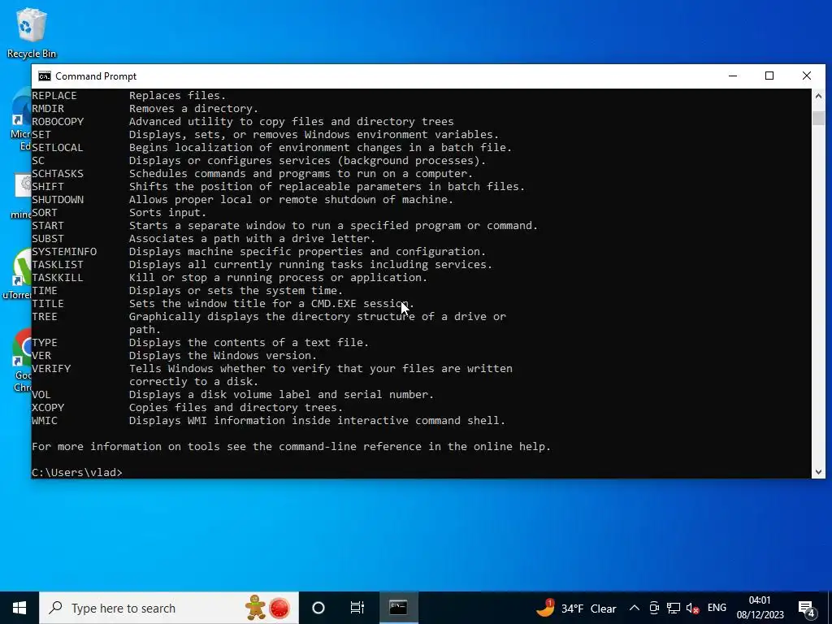
Task: Click the Cortana circle icon in taskbar
Action: (x=318, y=608)
